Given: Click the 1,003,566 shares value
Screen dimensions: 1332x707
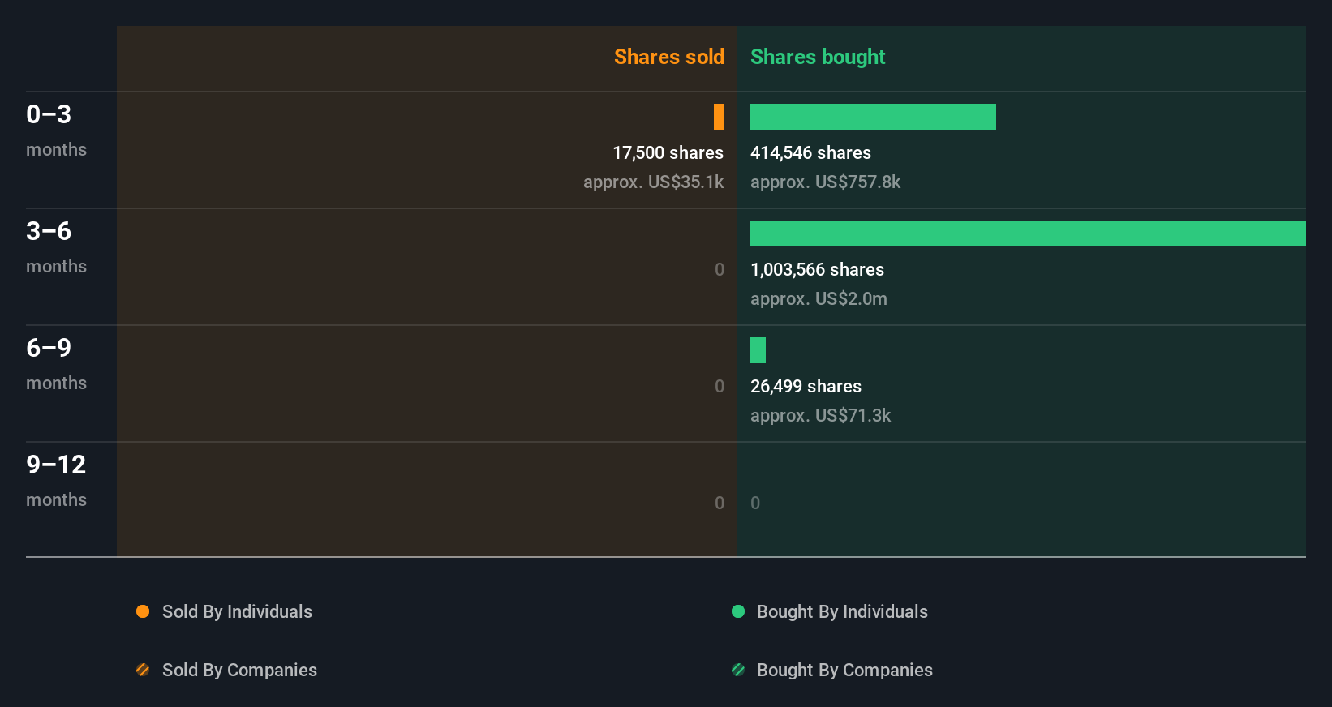Looking at the screenshot, I should point(817,269).
